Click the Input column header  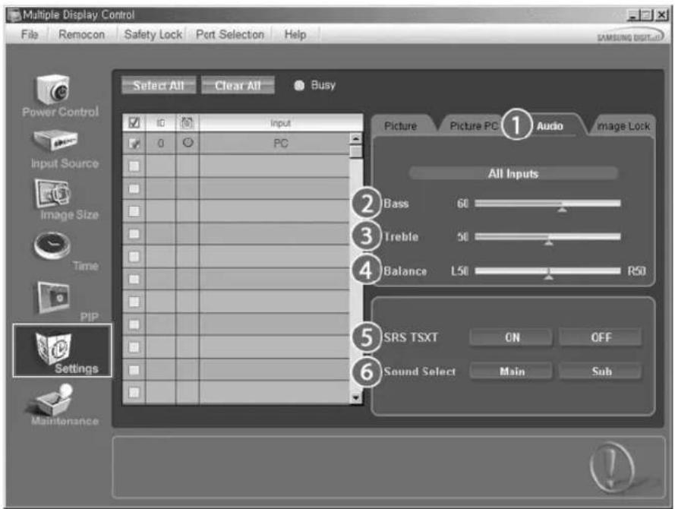click(x=281, y=123)
